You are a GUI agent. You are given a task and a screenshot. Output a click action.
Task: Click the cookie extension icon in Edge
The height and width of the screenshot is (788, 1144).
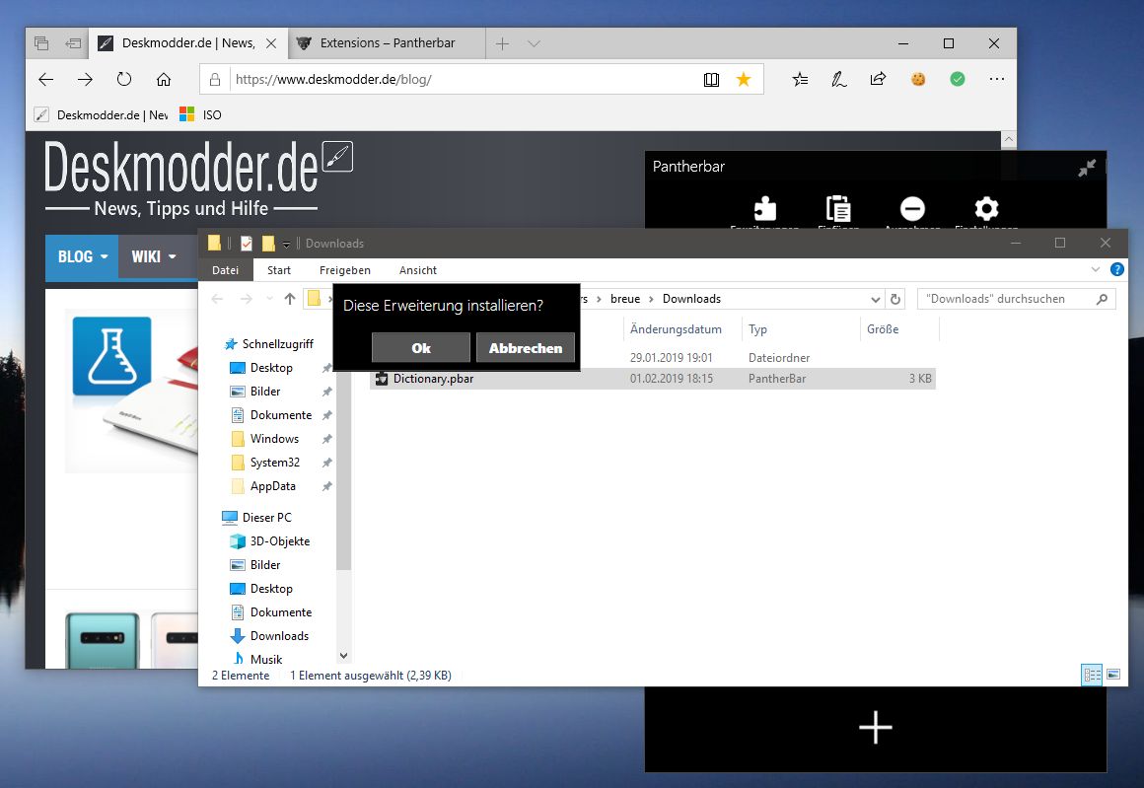[x=918, y=79]
